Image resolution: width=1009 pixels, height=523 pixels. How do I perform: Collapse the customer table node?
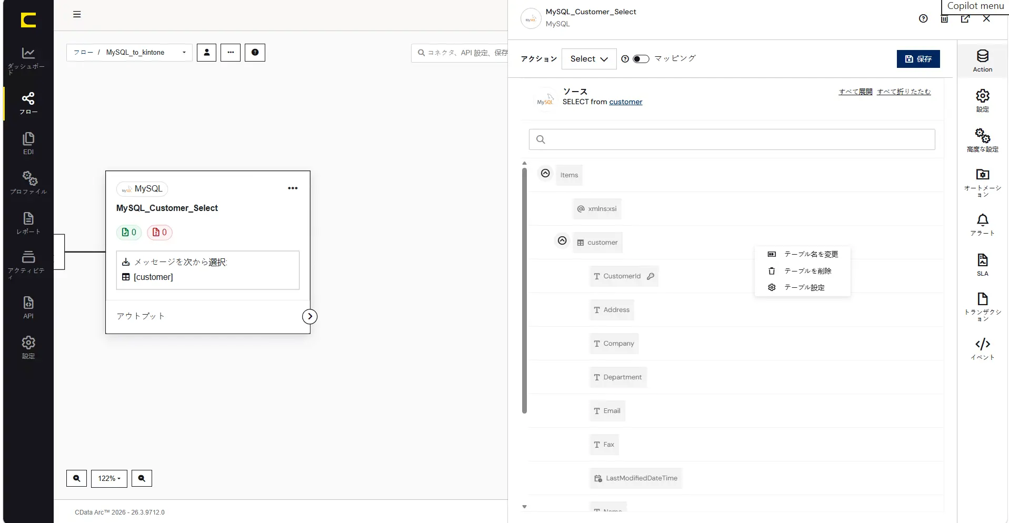[x=562, y=240]
